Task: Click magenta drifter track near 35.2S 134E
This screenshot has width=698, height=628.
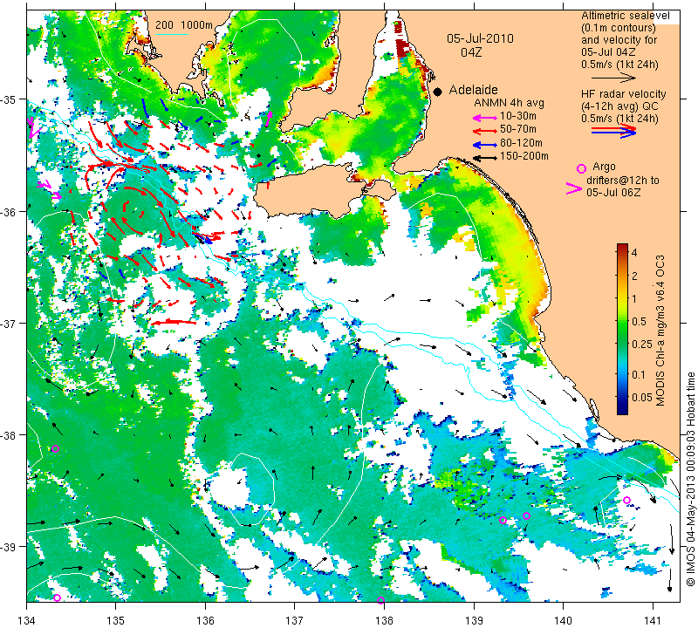Action: tap(32, 127)
